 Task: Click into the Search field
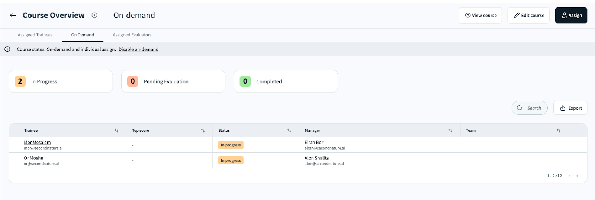pyautogui.click(x=534, y=108)
